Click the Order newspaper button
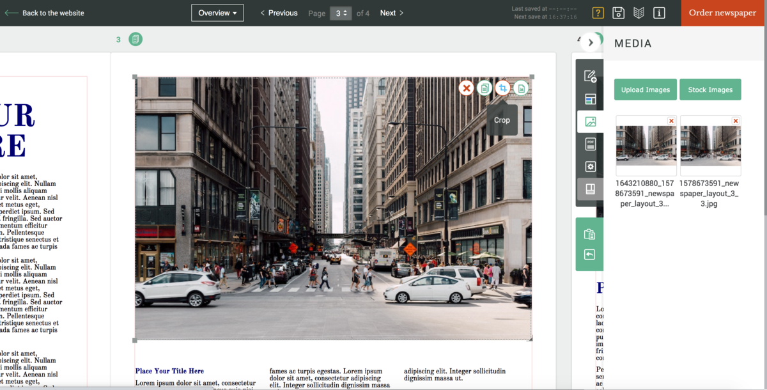 tap(722, 13)
